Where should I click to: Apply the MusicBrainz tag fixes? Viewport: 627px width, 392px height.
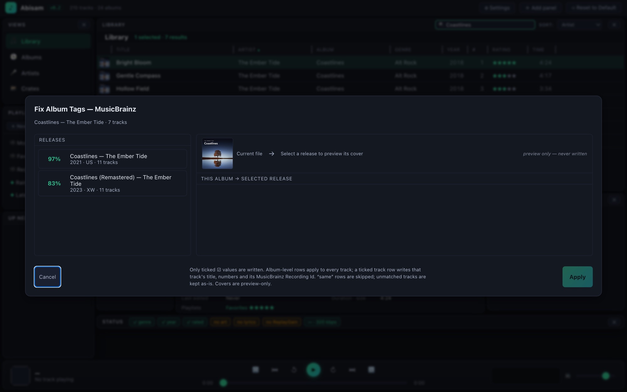pyautogui.click(x=577, y=277)
